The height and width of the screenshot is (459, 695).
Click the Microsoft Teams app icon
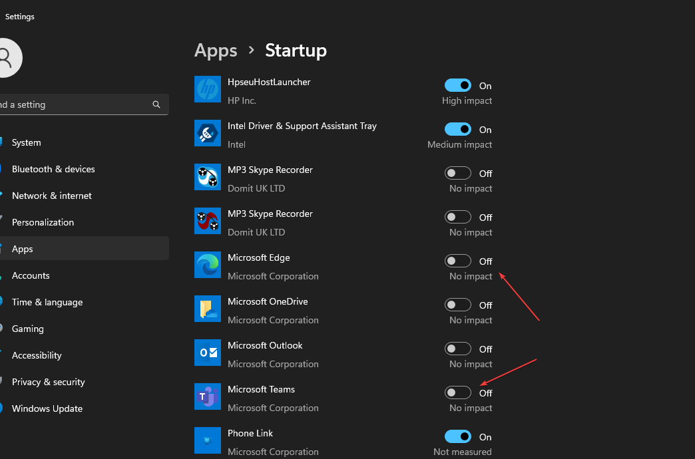coord(208,396)
